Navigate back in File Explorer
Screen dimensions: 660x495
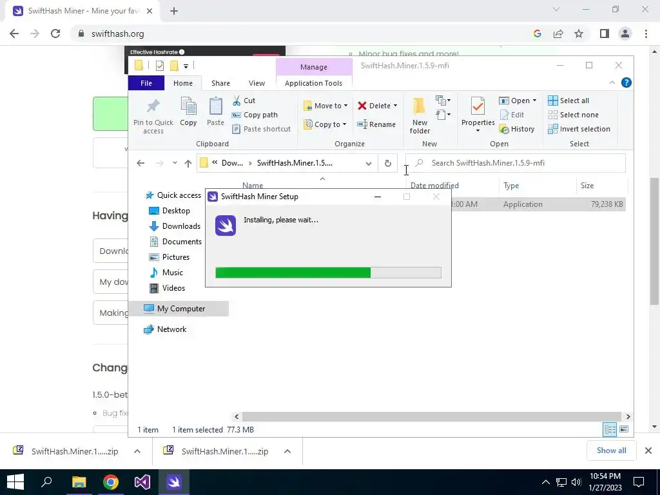click(x=141, y=163)
